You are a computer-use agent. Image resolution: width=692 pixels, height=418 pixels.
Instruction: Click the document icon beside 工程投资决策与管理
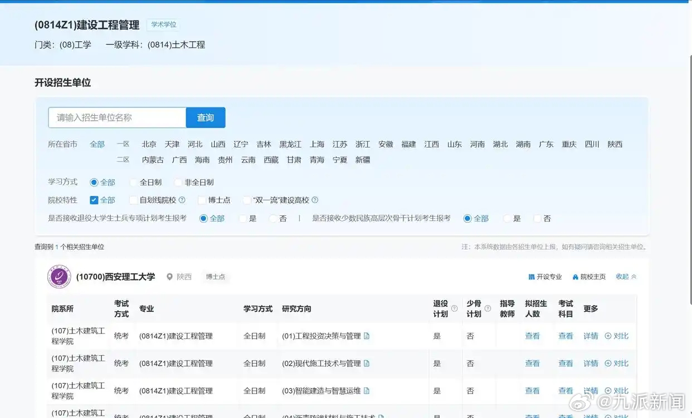(367, 336)
